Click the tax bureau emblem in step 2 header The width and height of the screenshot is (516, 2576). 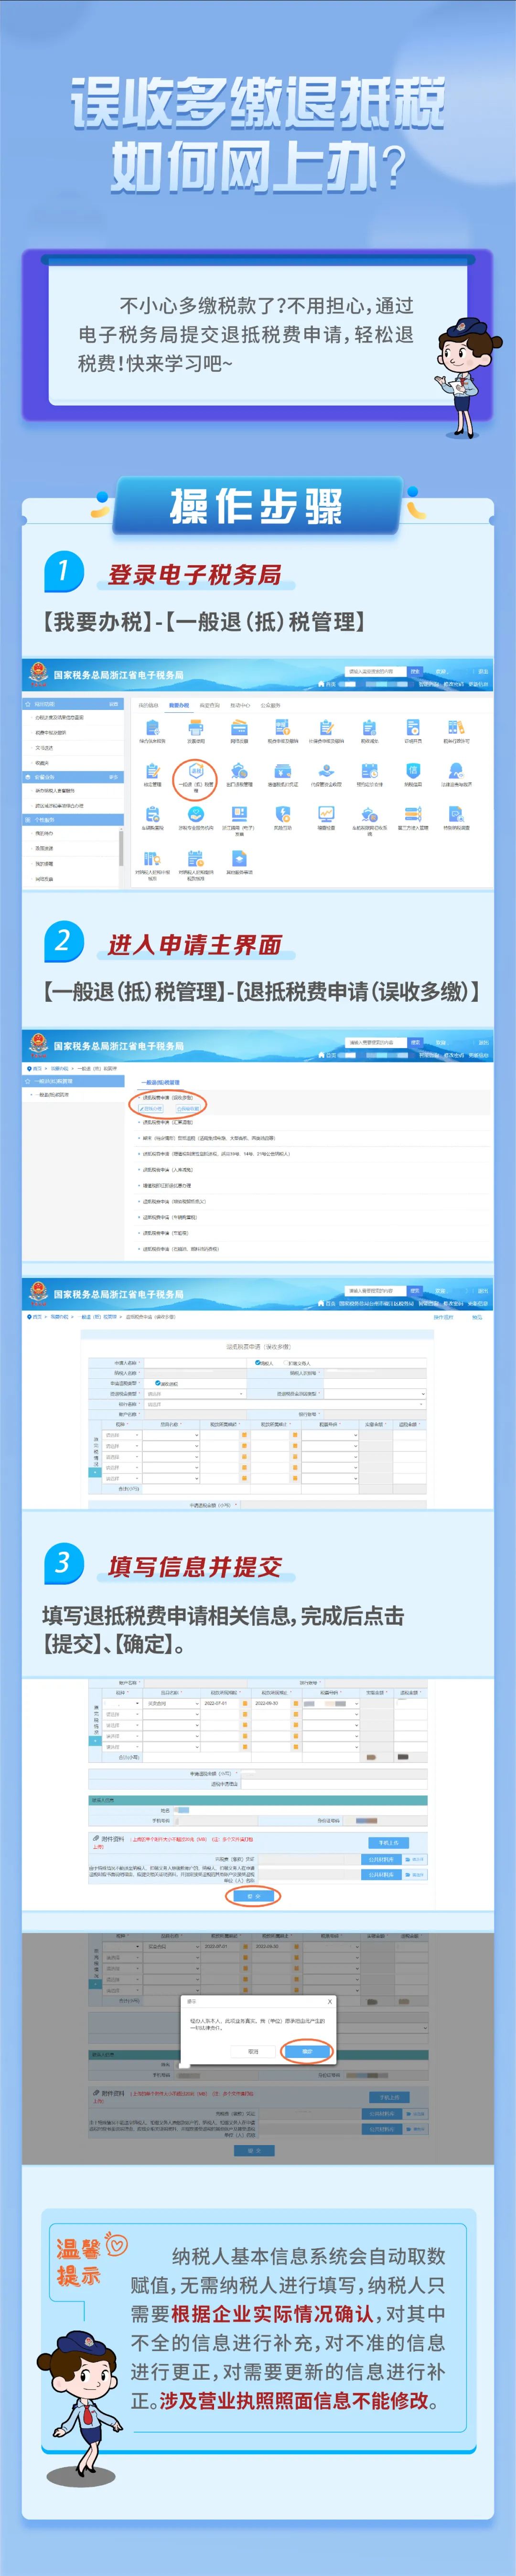[x=38, y=1045]
